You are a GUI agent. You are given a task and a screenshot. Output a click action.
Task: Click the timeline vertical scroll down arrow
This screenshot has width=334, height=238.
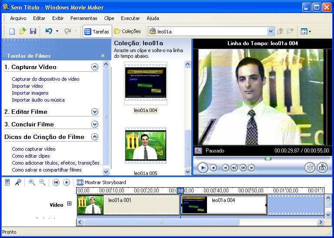coord(328,215)
